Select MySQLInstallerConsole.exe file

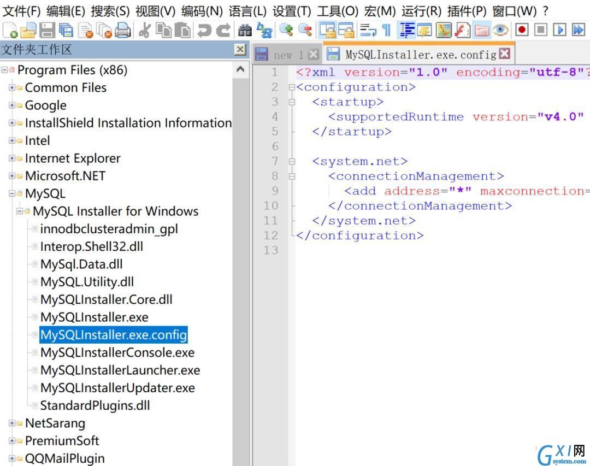pos(117,353)
